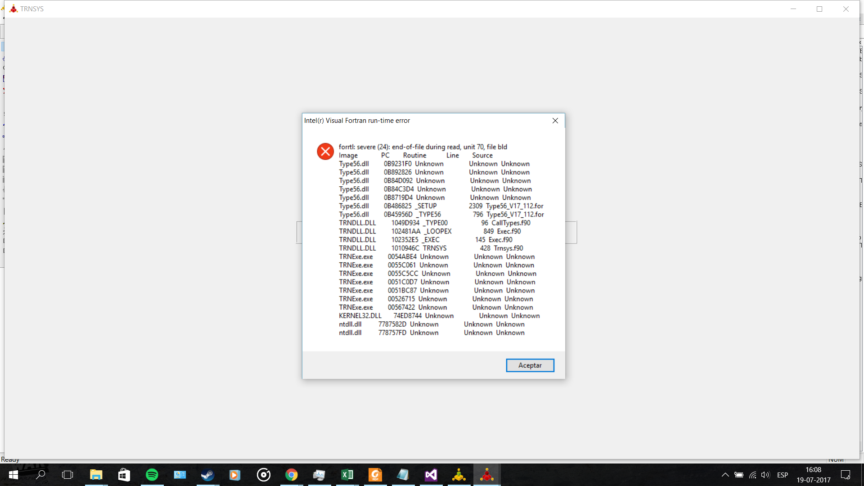Maximize the TRNSYS window

pos(819,9)
